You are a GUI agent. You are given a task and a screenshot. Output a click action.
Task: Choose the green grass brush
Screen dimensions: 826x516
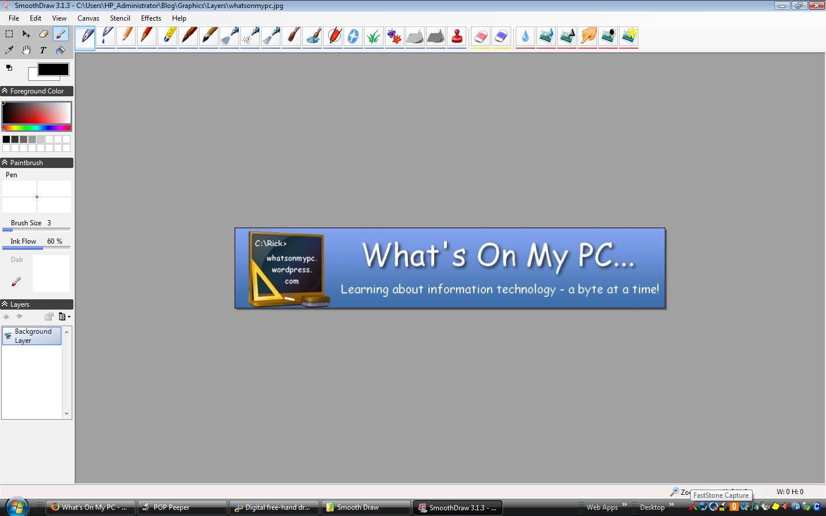click(x=374, y=37)
